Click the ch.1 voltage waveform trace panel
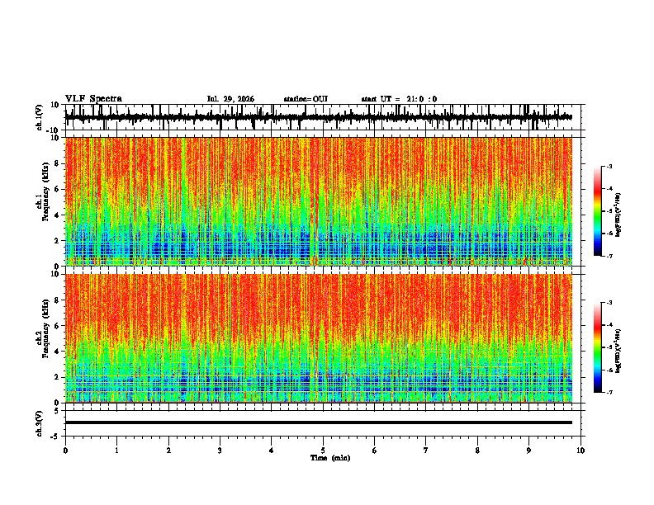Viewport: 654px width, 505px height. (x=322, y=117)
